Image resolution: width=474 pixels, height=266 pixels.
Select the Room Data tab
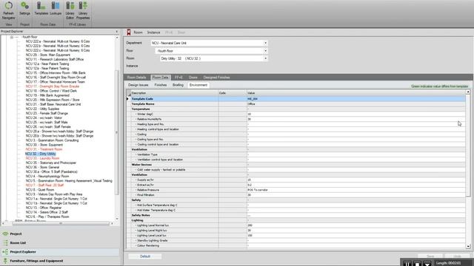point(160,78)
